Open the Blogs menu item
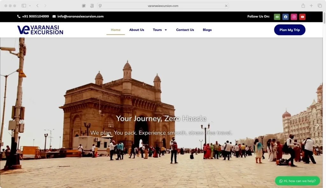Screen dimensions: 326x188 [x=207, y=30]
